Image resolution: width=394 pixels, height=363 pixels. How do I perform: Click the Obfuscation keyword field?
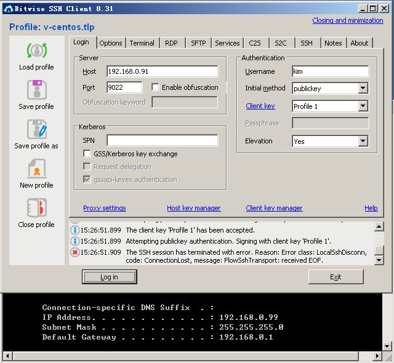point(185,102)
